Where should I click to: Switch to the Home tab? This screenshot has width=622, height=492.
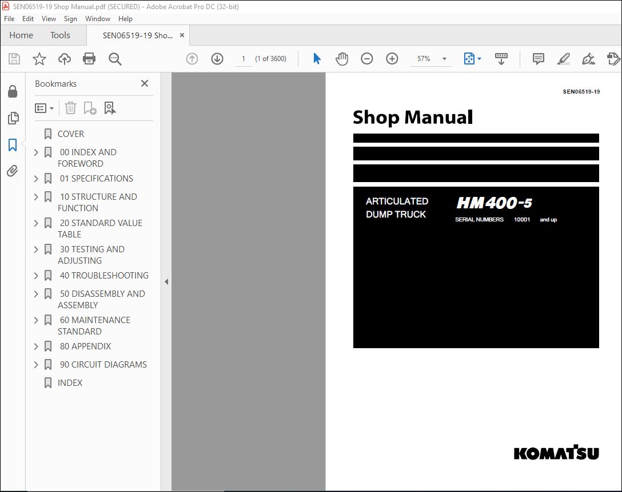point(21,35)
